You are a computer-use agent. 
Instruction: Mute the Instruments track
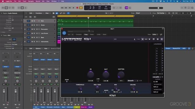click(32, 42)
